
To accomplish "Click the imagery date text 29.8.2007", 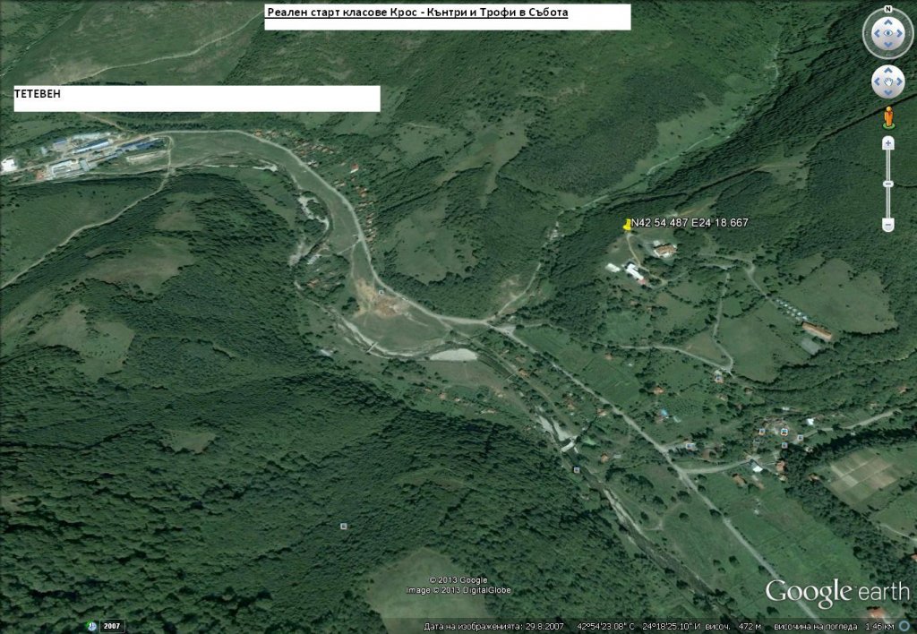I will (x=544, y=627).
